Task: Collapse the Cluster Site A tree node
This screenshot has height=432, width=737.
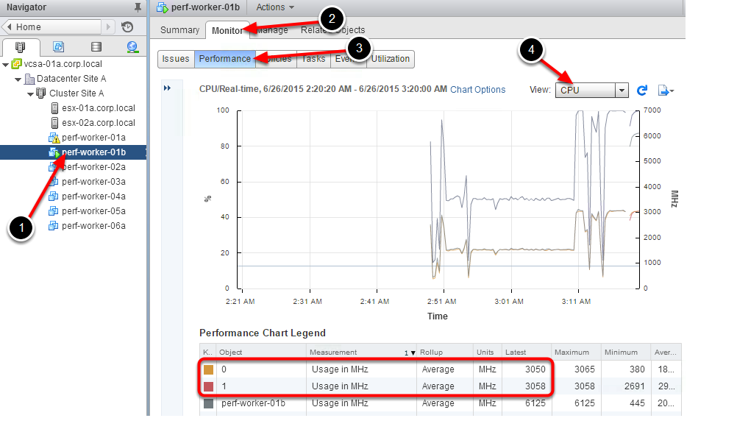Action: pos(31,93)
